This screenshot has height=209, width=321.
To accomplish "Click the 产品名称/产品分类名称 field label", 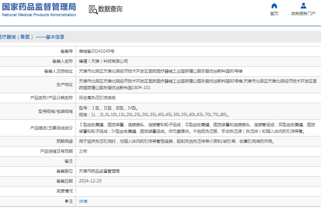I will 51,98.
